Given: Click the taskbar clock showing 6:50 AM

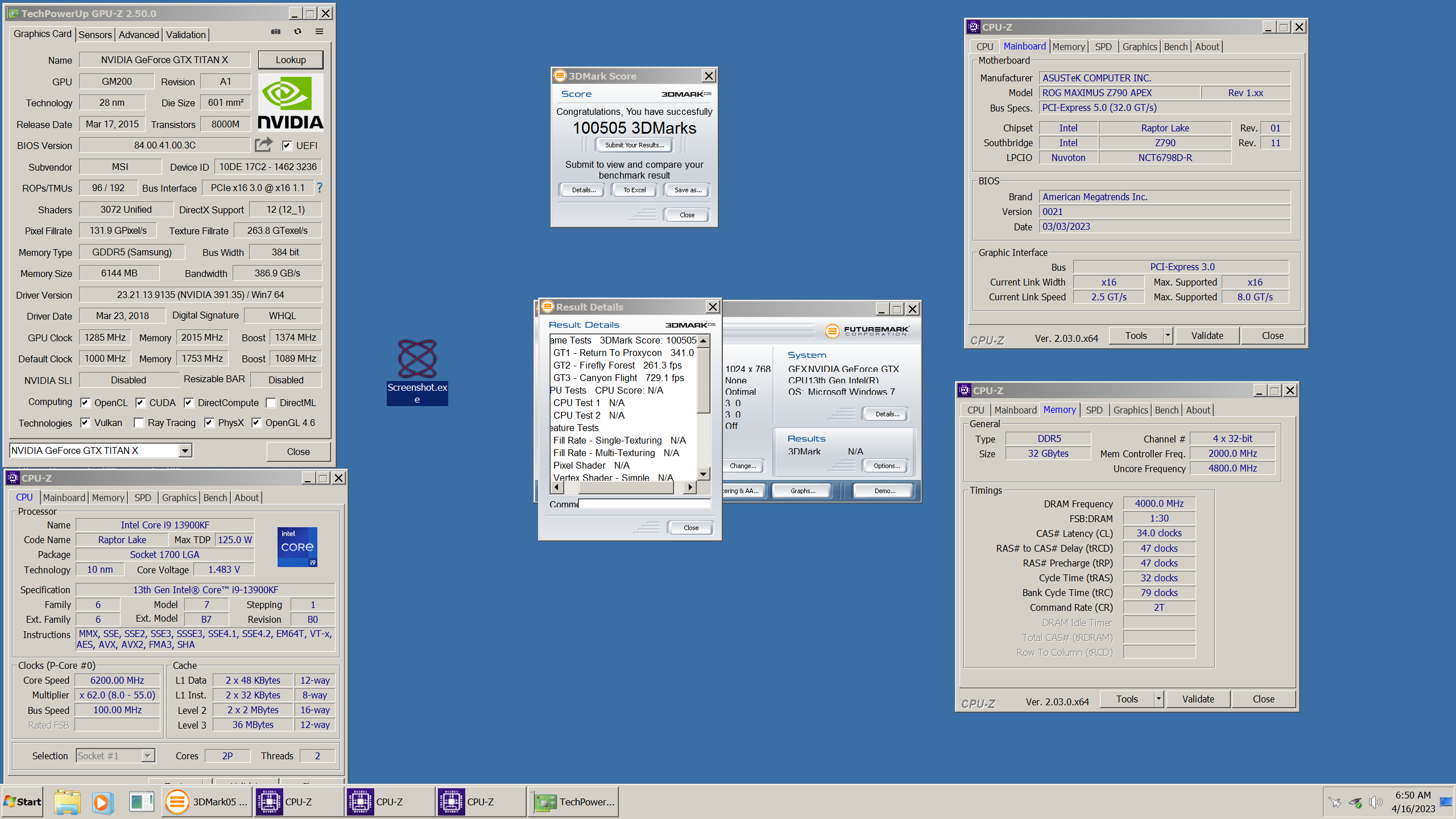Looking at the screenshot, I should 1413,802.
